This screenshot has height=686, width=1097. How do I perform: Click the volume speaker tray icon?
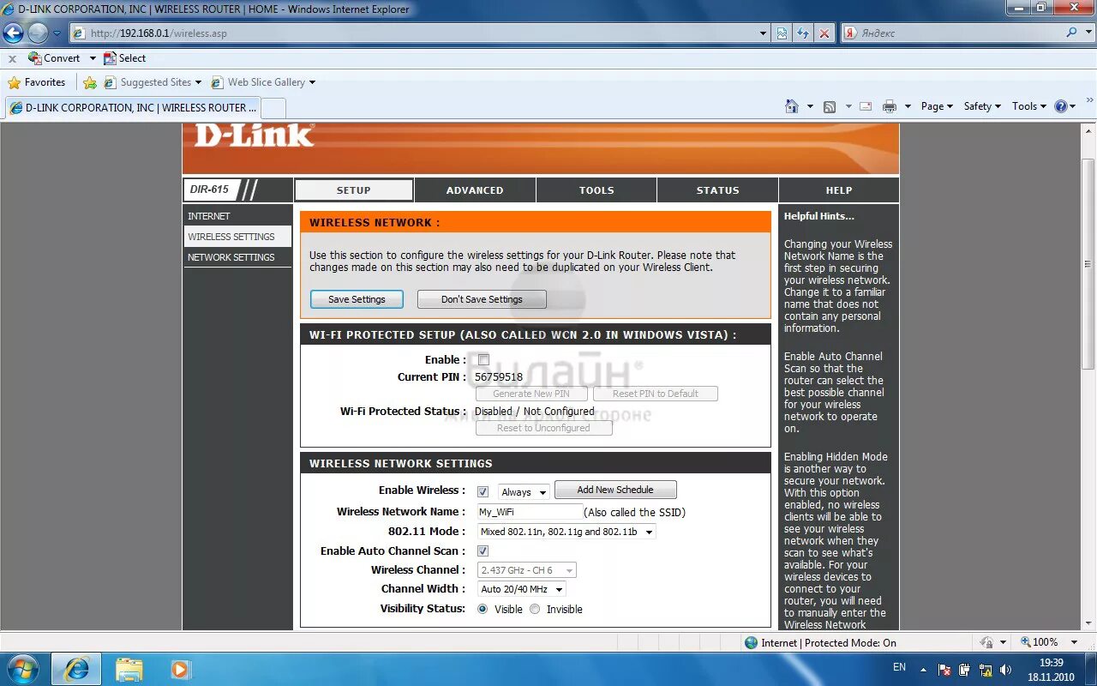[x=1005, y=670]
